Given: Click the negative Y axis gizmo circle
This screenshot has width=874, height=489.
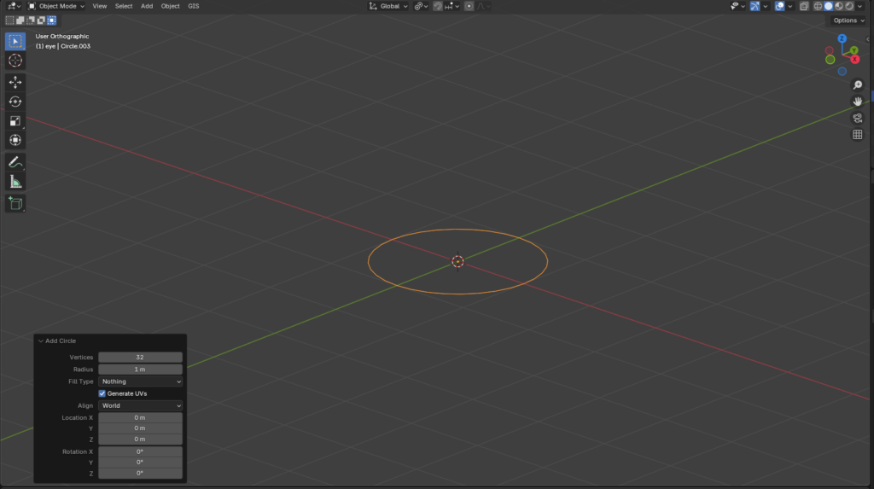Looking at the screenshot, I should pos(830,60).
